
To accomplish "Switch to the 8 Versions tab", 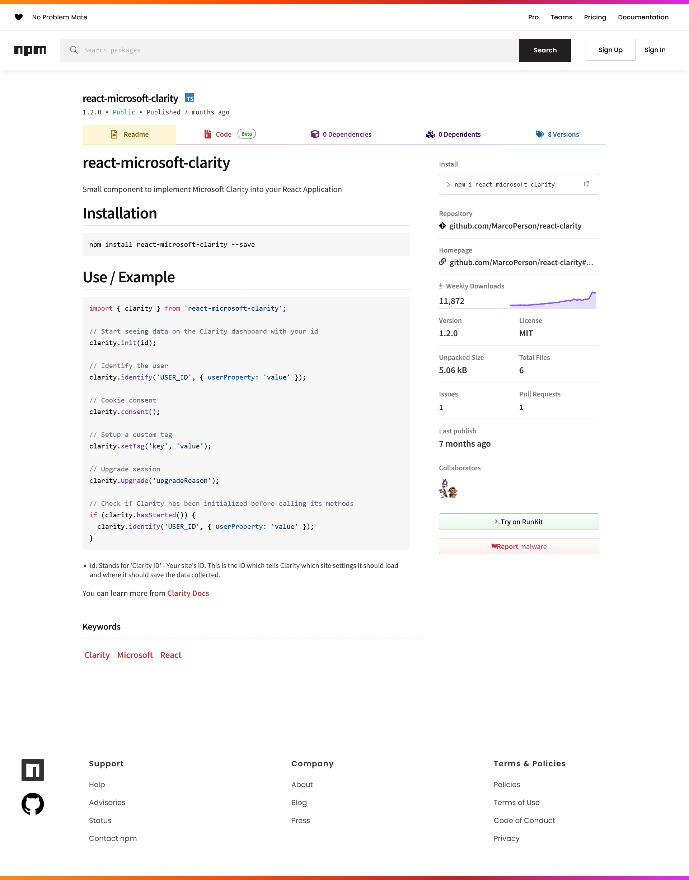I will (x=557, y=134).
